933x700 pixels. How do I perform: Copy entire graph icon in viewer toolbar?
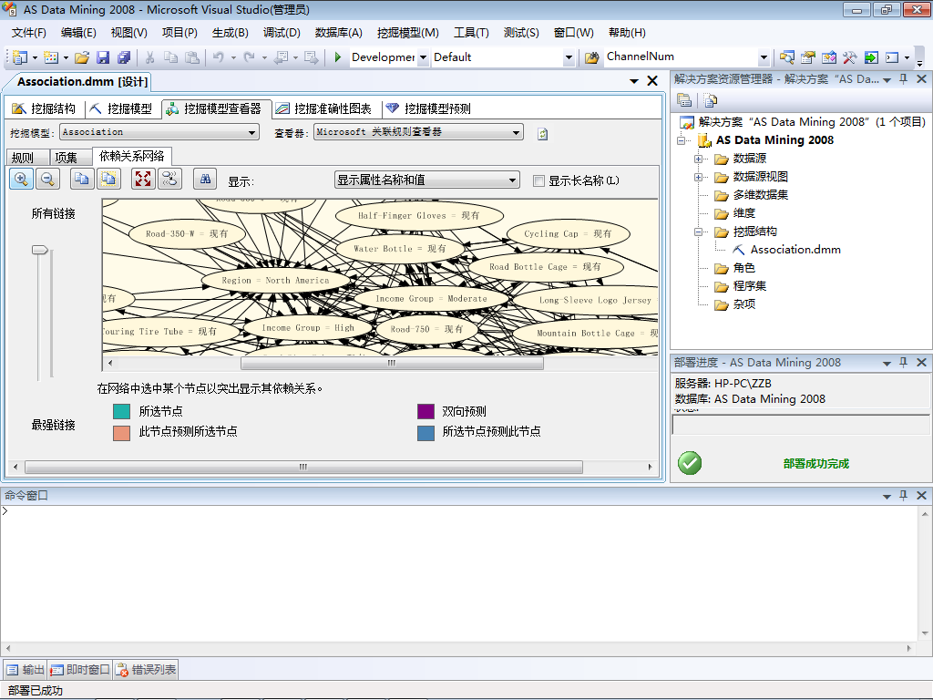(108, 179)
